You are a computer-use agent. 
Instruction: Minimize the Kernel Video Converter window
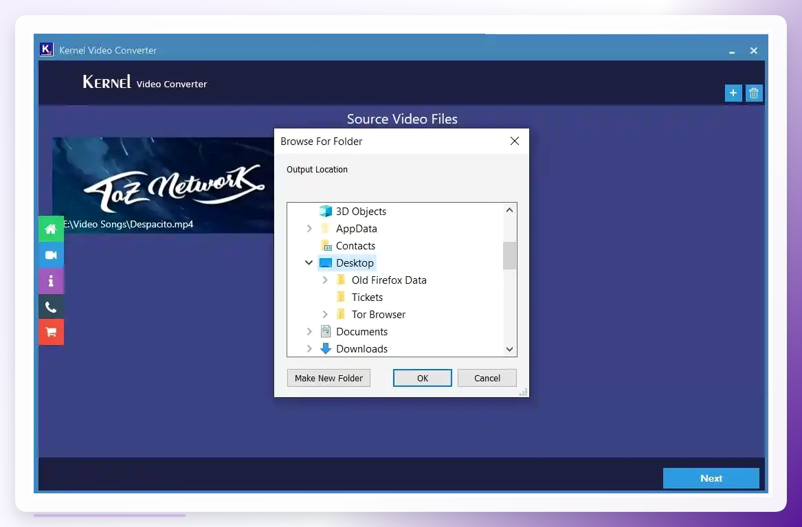click(732, 51)
